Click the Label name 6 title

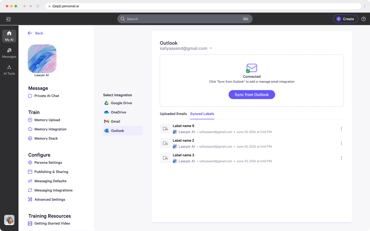183,126
